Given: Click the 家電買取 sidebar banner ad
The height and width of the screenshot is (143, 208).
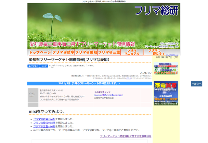Looking at the screenshot, I should (166, 93).
